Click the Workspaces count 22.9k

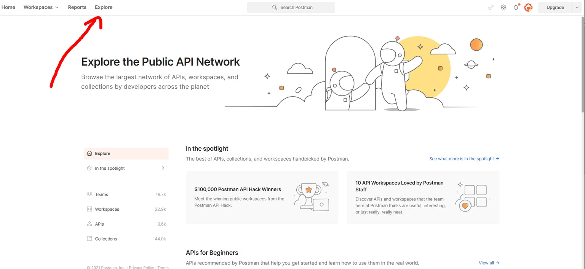tap(160, 209)
